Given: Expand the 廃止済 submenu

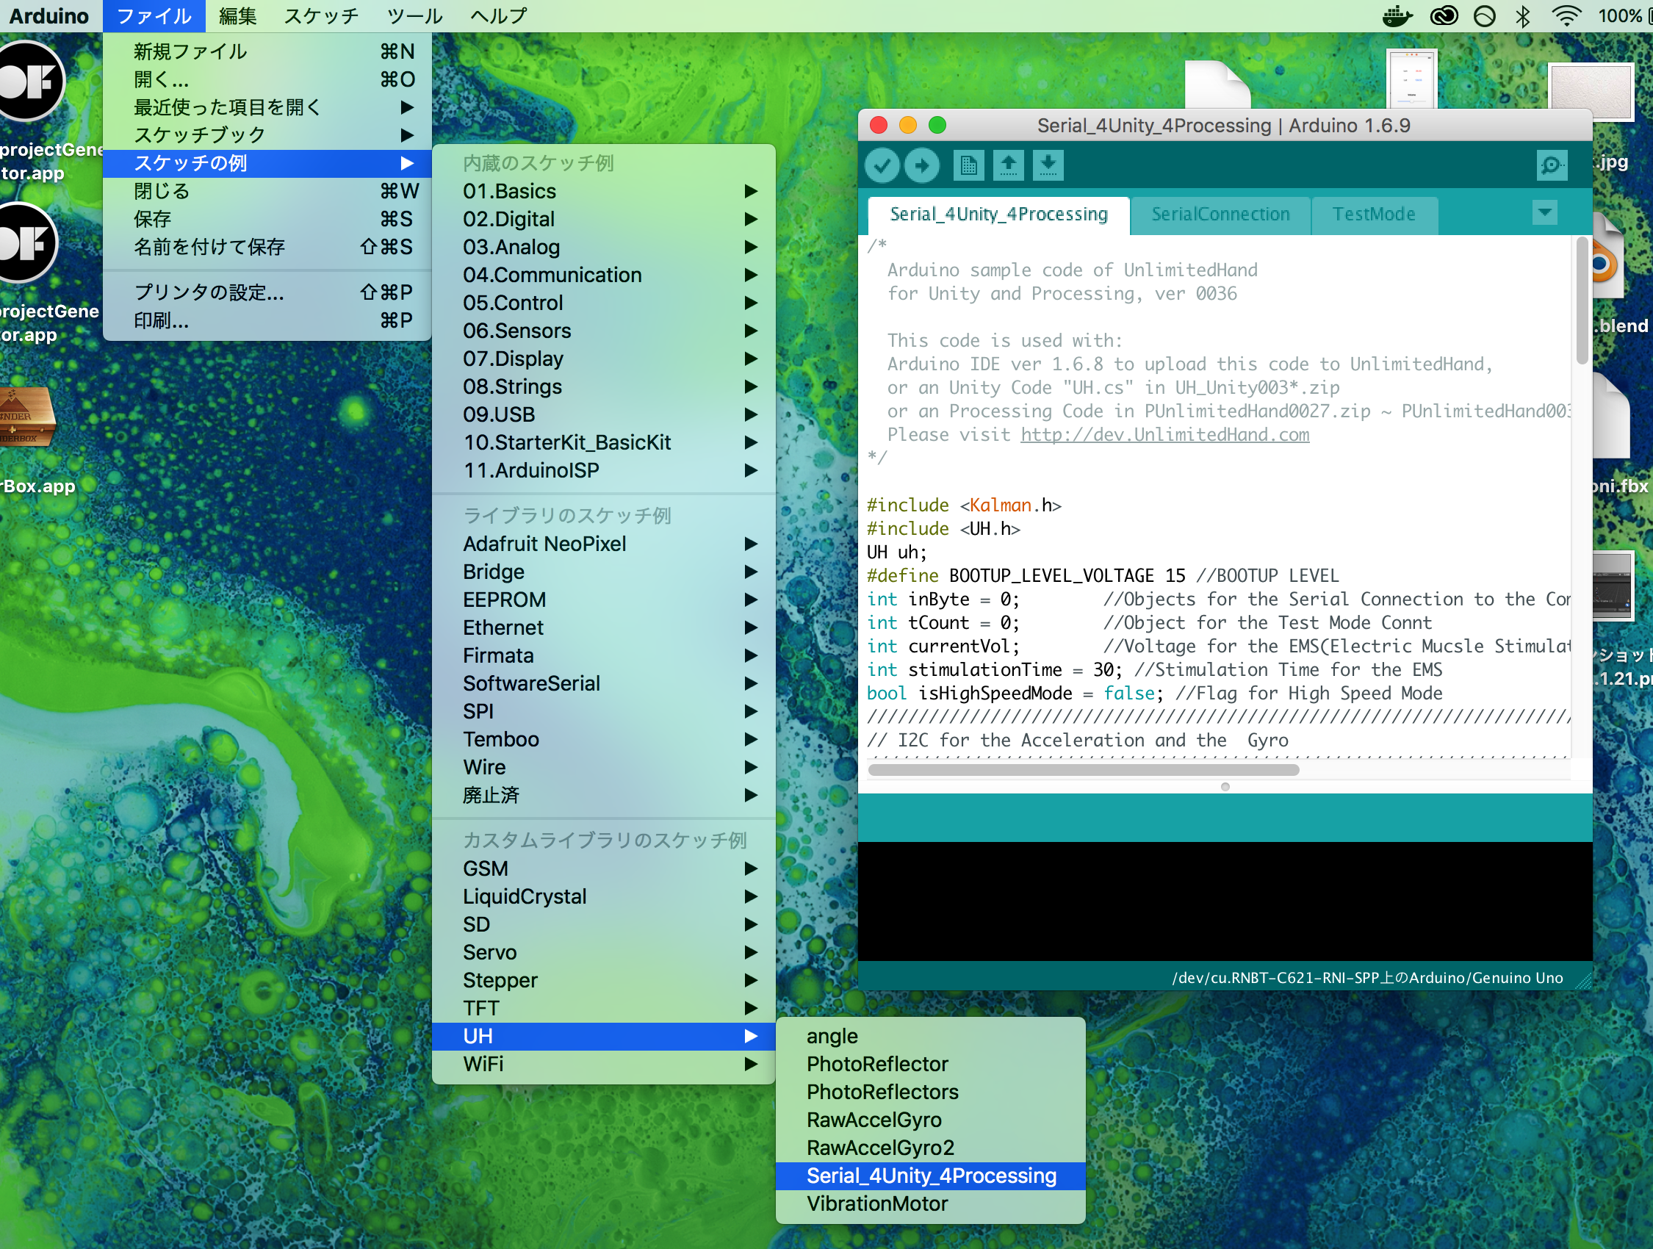Looking at the screenshot, I should tap(604, 795).
